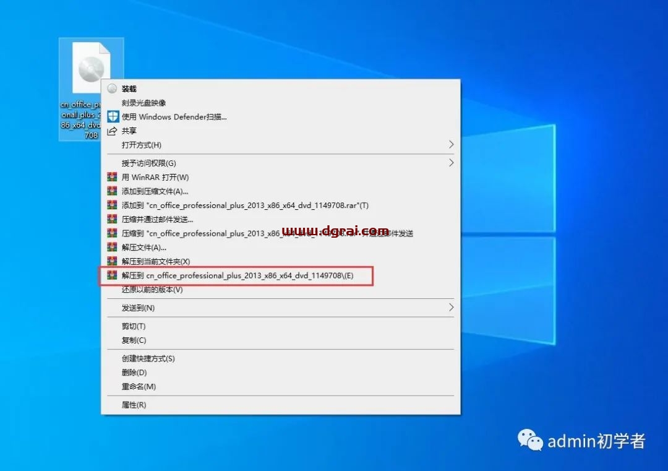Choose 删除(D) from the menu
This screenshot has height=471, width=668.
coord(281,373)
